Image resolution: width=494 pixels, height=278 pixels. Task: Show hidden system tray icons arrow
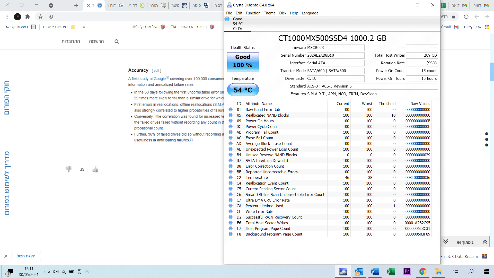point(87,271)
